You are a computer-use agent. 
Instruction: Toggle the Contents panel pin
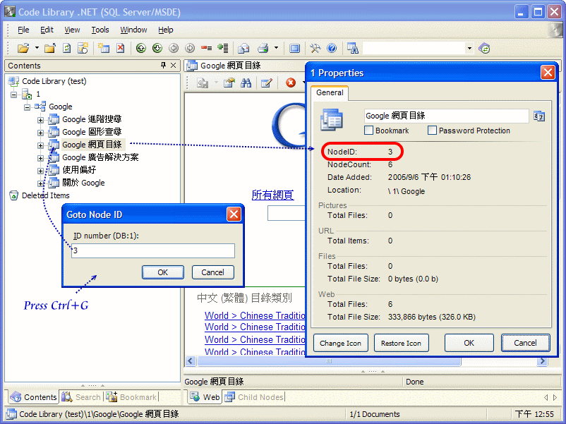click(x=163, y=65)
